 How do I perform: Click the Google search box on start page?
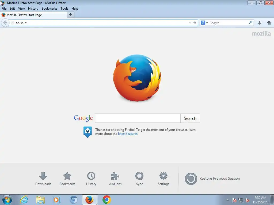coord(138,118)
